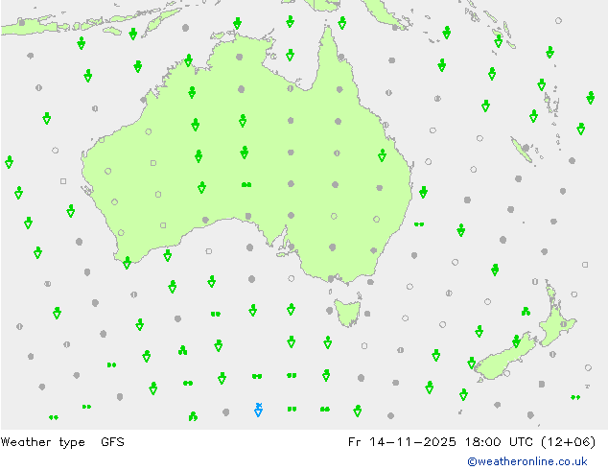Click the "(12+06)" forecast offset text

click(568, 442)
